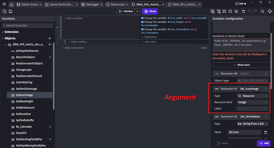Add a comment event icon
274x148 pixels.
click(x=230, y=12)
